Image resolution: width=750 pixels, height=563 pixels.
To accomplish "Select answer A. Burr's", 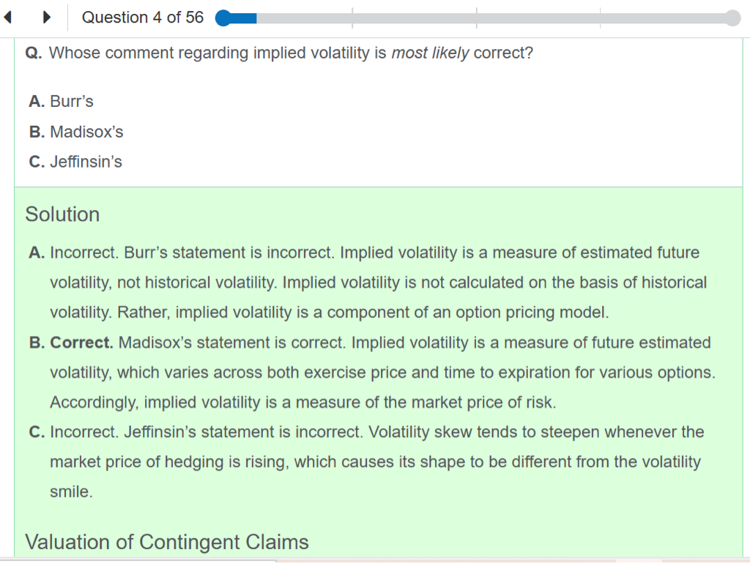I will (x=62, y=102).
